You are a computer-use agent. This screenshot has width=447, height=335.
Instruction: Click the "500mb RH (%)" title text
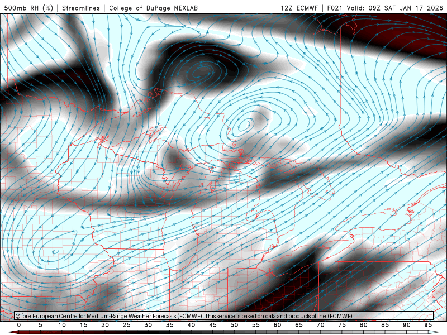[28, 8]
